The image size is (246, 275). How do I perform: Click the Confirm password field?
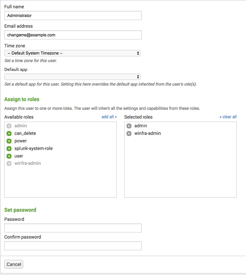(73, 246)
